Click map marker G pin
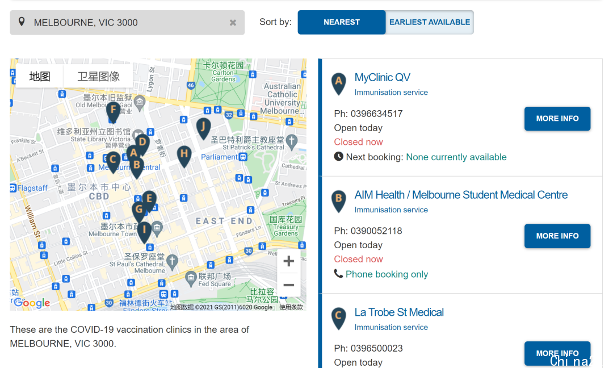This screenshot has height=368, width=613. tap(139, 211)
